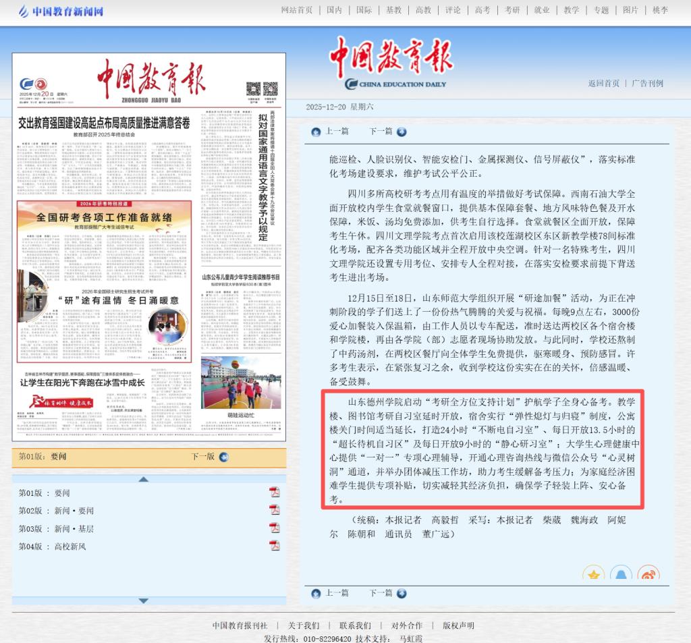Viewport: 691px width, 643px height.
Task: Open 评论 section in the top navigation
Action: pos(453,10)
